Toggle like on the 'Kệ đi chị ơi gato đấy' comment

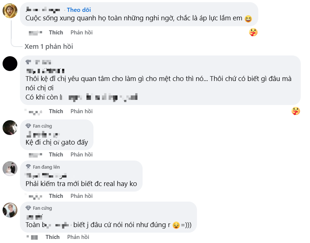(x=56, y=154)
